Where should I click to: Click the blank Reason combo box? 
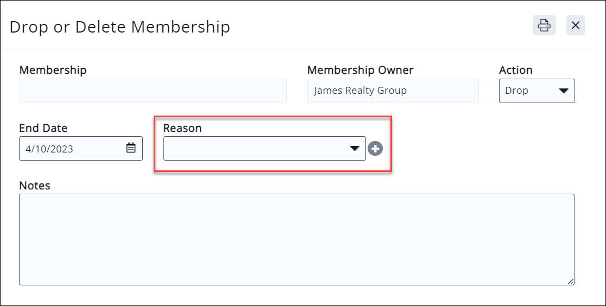255,149
